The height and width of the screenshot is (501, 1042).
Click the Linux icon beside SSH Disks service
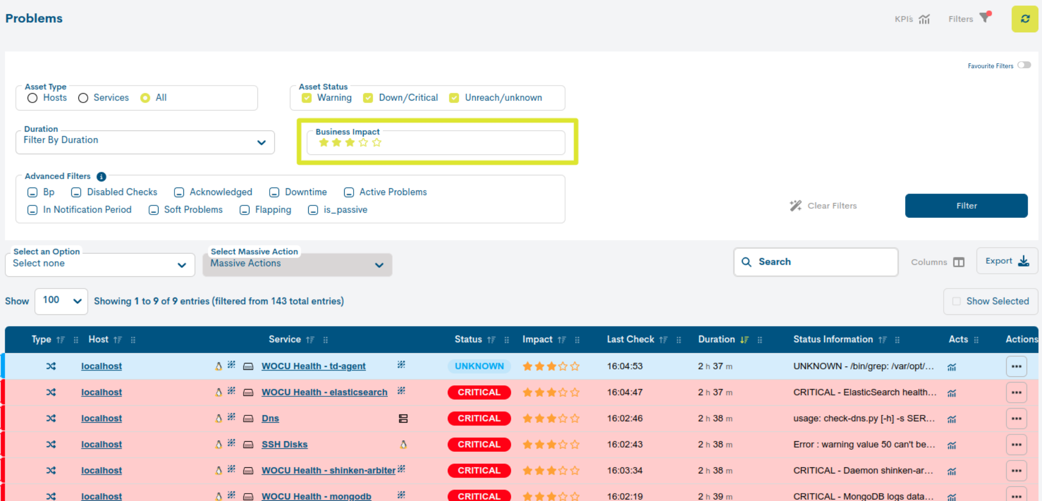coord(403,444)
